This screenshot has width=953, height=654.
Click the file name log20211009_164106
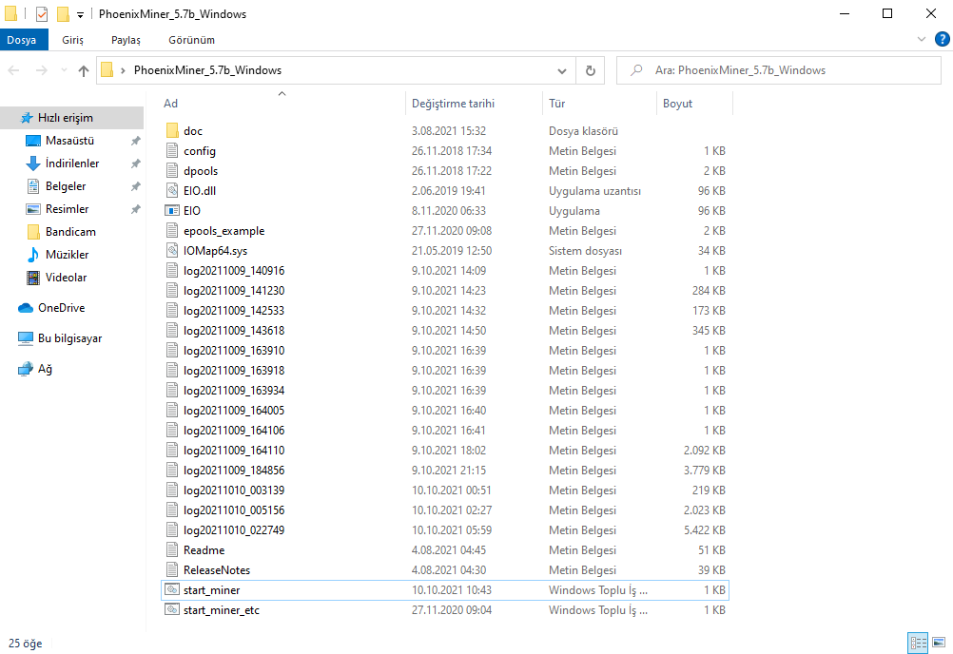(234, 431)
